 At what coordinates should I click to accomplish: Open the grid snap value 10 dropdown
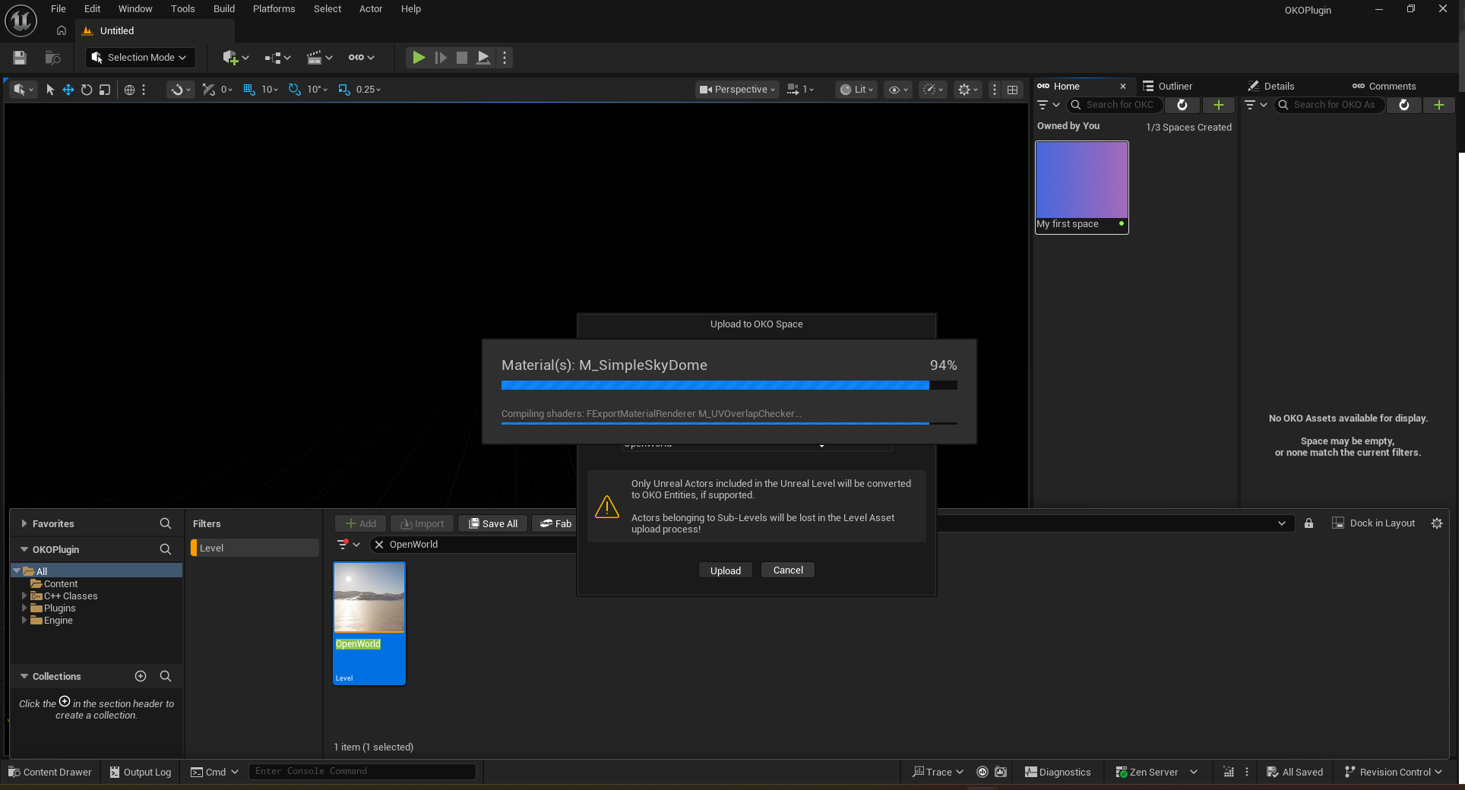point(270,90)
